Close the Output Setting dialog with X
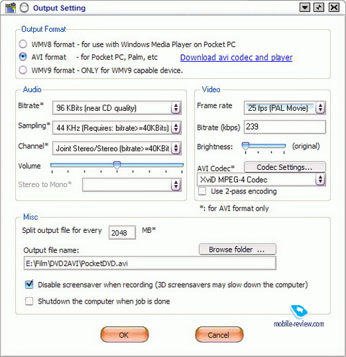346x357 pixels. [334, 8]
